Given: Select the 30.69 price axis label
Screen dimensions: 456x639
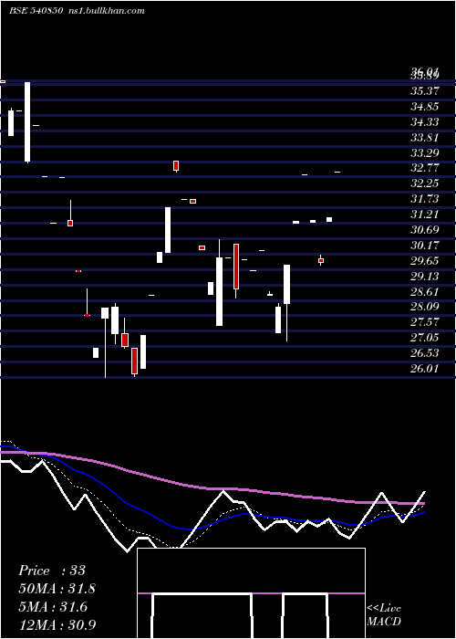Looking at the screenshot, I should click(425, 230).
